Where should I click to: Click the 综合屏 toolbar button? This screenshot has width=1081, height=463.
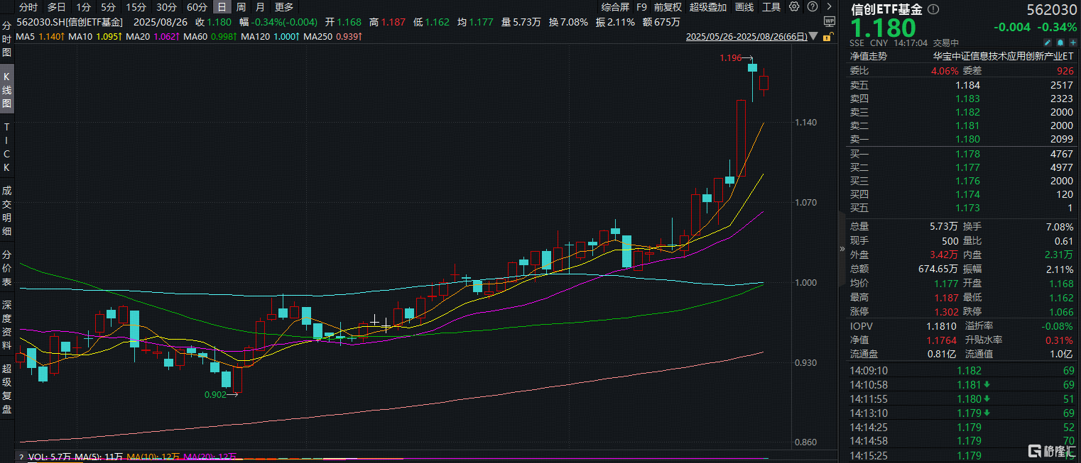point(615,7)
